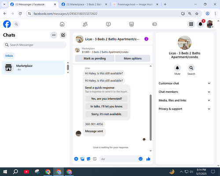Open the zoom magnifier icon in address bar

[x=190, y=14]
